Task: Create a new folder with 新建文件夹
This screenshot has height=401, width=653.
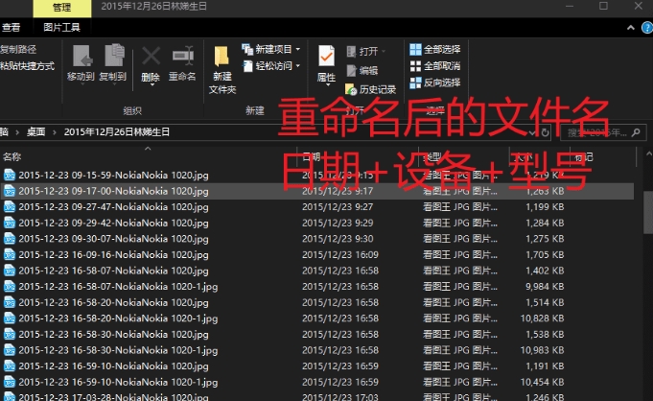Action: point(222,67)
